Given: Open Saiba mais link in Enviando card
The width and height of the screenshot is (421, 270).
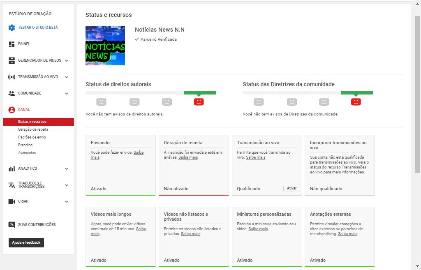Looking at the screenshot, I should pyautogui.click(x=139, y=152).
